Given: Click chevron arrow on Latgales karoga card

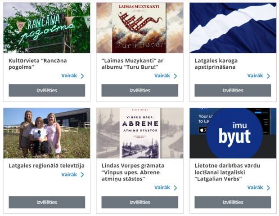Looking at the screenshot, I should (x=269, y=76).
